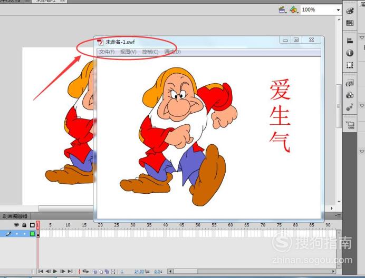This screenshot has height=278, width=365.
Task: Collapse the top right-panel section triangle
Action: [362, 37]
